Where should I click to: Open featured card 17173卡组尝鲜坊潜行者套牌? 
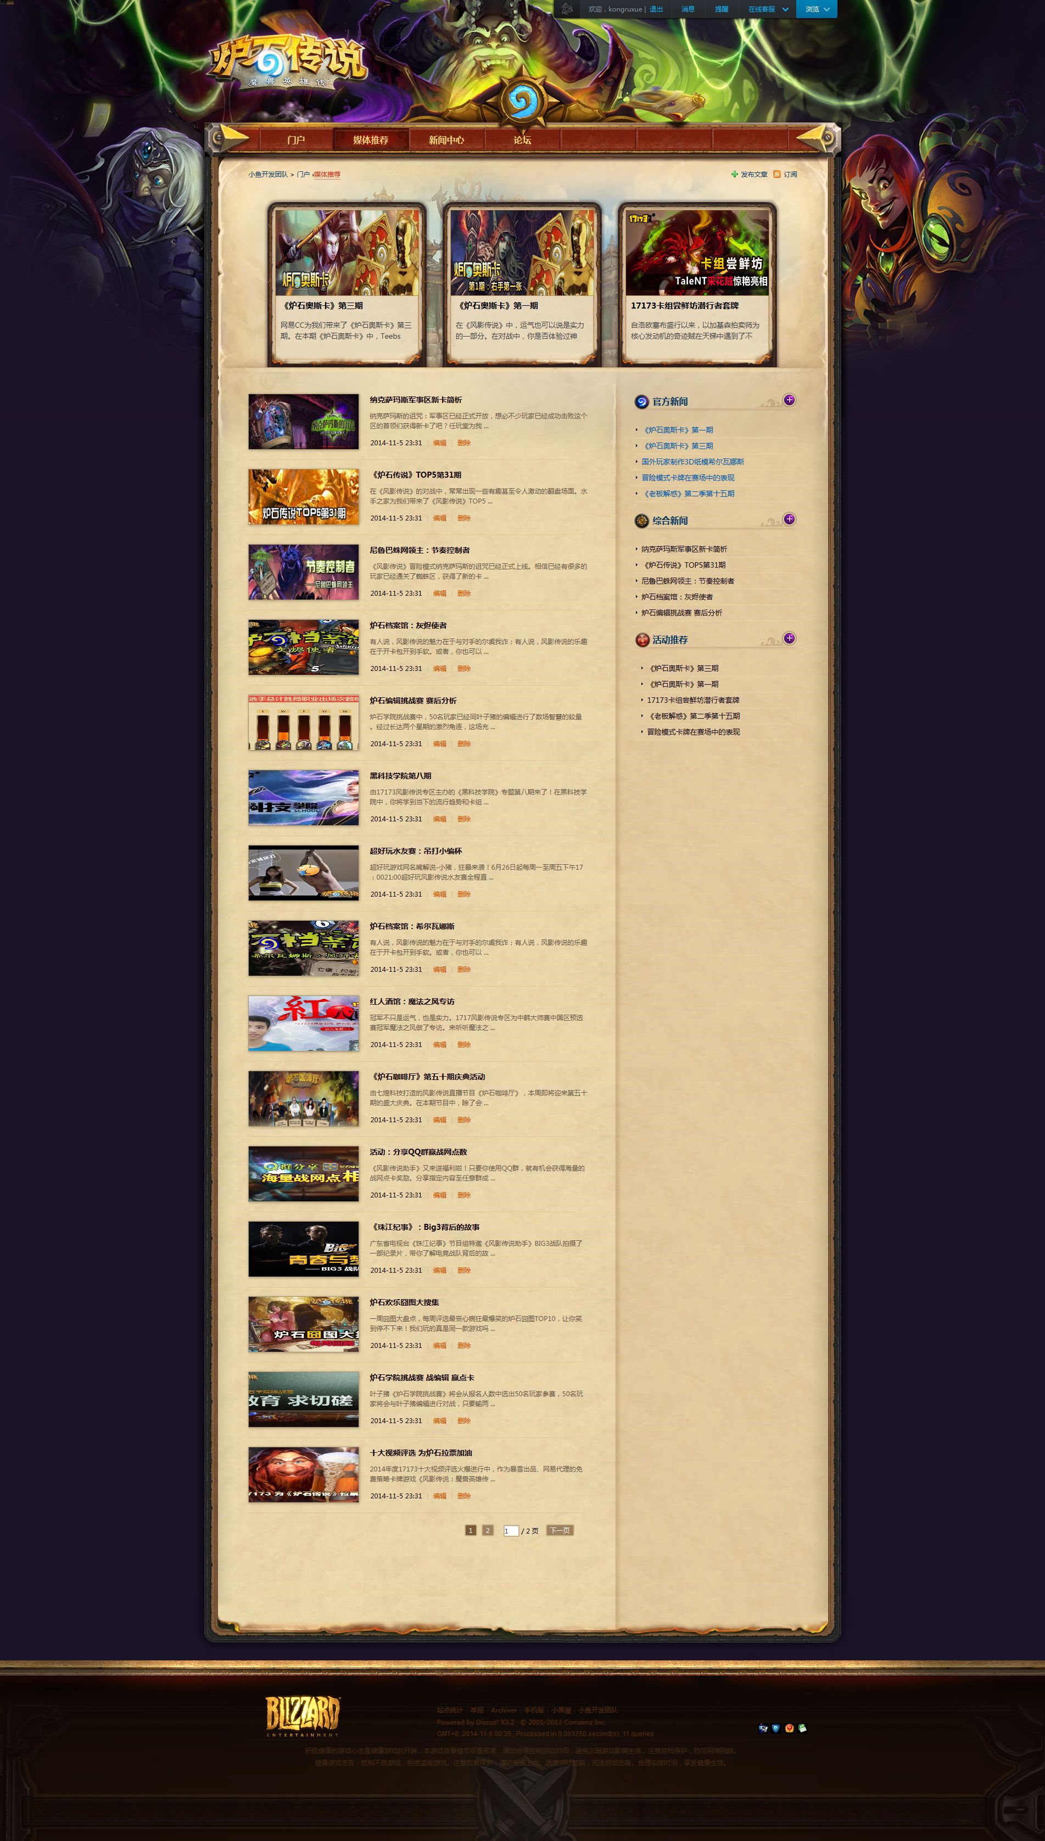[697, 284]
